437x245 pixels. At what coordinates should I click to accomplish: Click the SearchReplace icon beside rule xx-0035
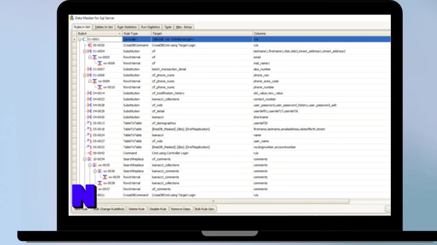click(94, 165)
